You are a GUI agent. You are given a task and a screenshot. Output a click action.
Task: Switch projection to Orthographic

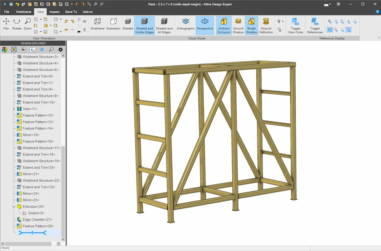[186, 24]
